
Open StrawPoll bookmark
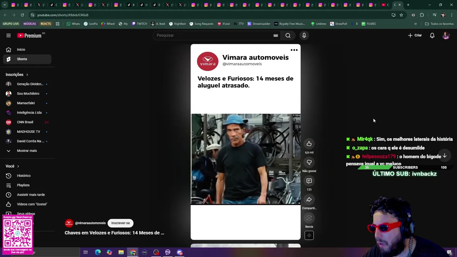pos(338,24)
